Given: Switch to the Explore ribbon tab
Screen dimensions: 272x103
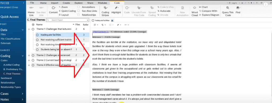Looking at the screenshot, I should point(78,3).
